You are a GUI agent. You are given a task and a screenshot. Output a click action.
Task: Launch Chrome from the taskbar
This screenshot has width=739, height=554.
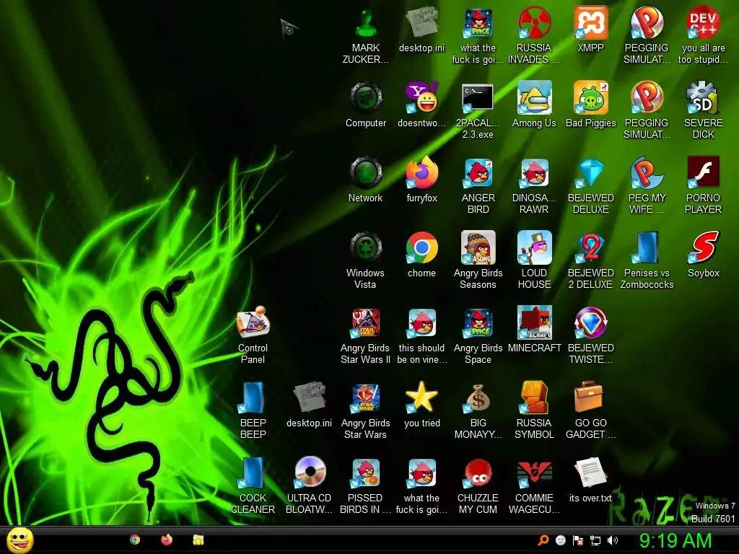pyautogui.click(x=135, y=540)
